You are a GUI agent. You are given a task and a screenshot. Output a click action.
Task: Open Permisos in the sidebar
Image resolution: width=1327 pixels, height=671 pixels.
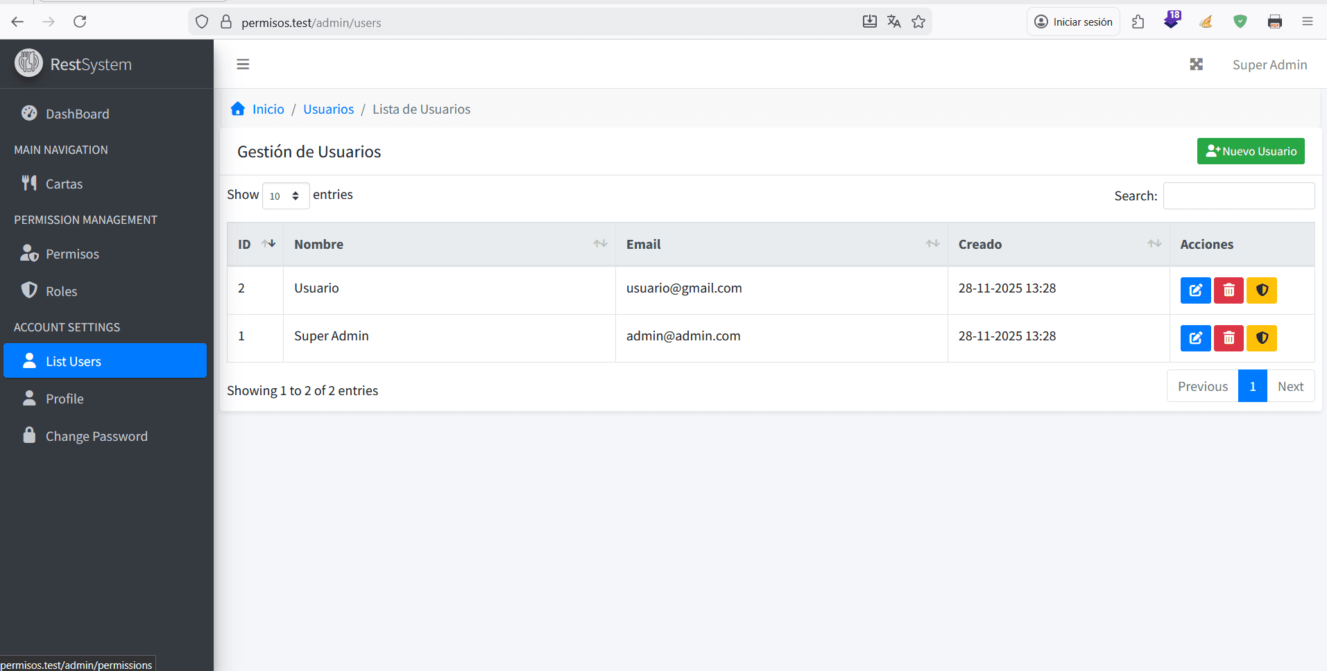(72, 254)
